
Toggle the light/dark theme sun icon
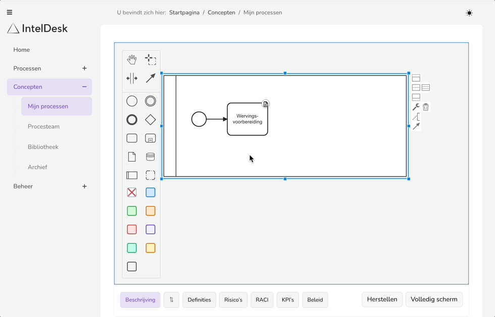(x=469, y=13)
